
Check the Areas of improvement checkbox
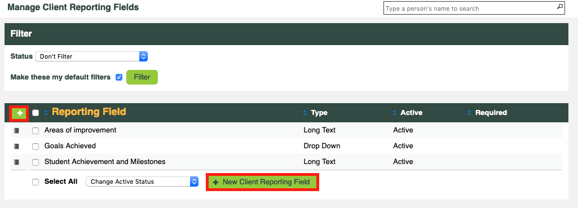tap(36, 131)
